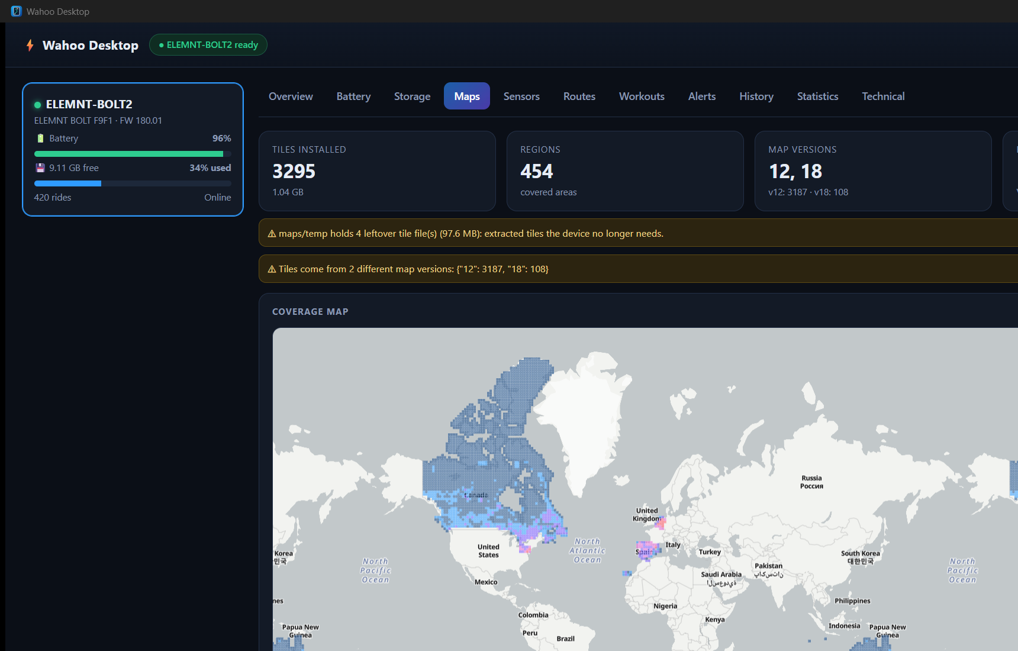This screenshot has height=651, width=1018.
Task: Click the green online status dot beside ELEMNT-BOLT2
Action: pos(38,105)
